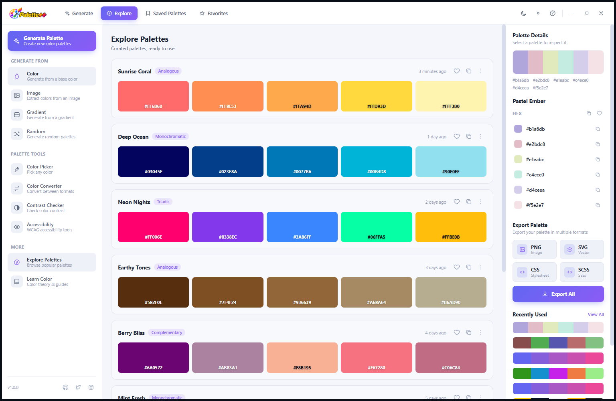Open View All recently used
The height and width of the screenshot is (401, 616).
[596, 314]
